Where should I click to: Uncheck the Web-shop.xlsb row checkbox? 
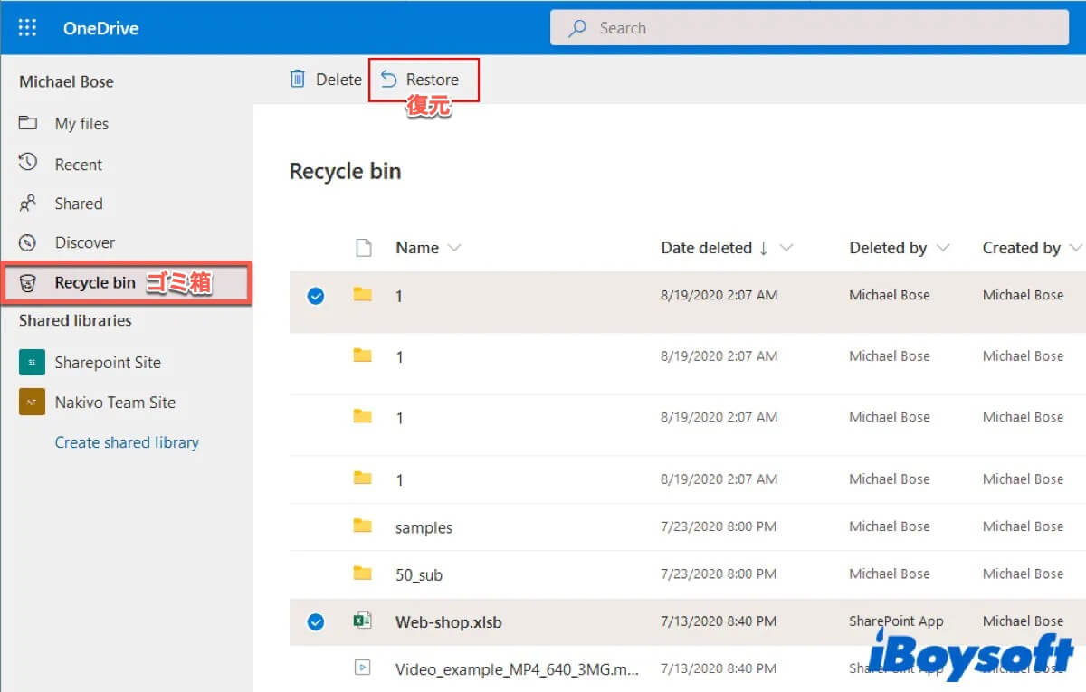316,621
